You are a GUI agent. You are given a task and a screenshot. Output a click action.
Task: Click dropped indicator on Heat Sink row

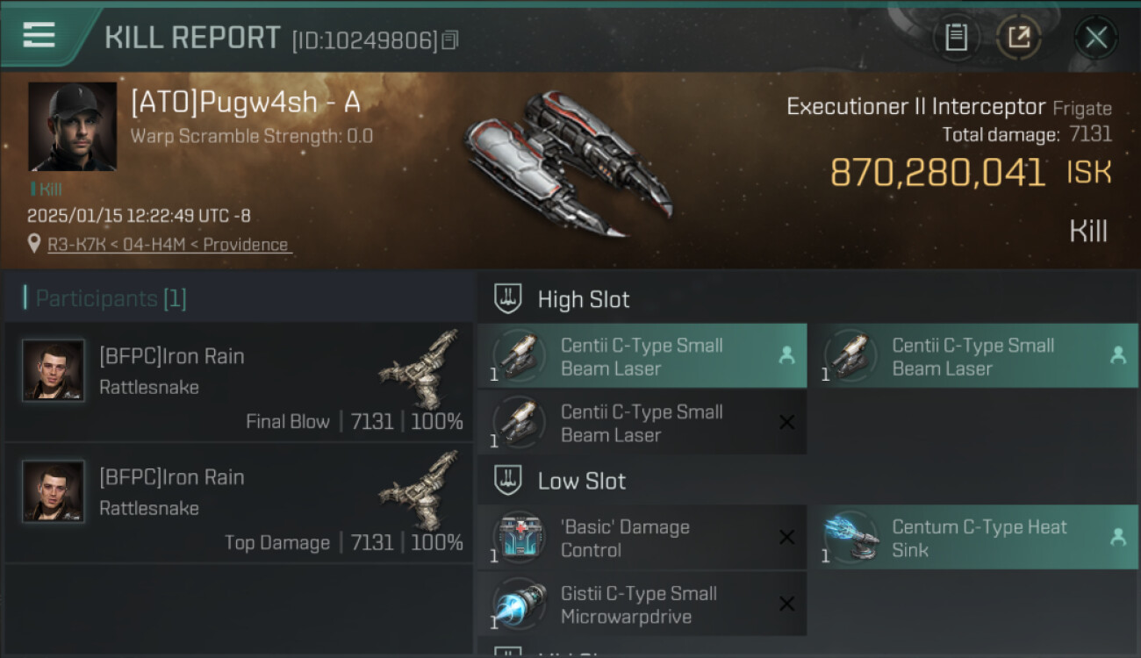[x=1118, y=537]
